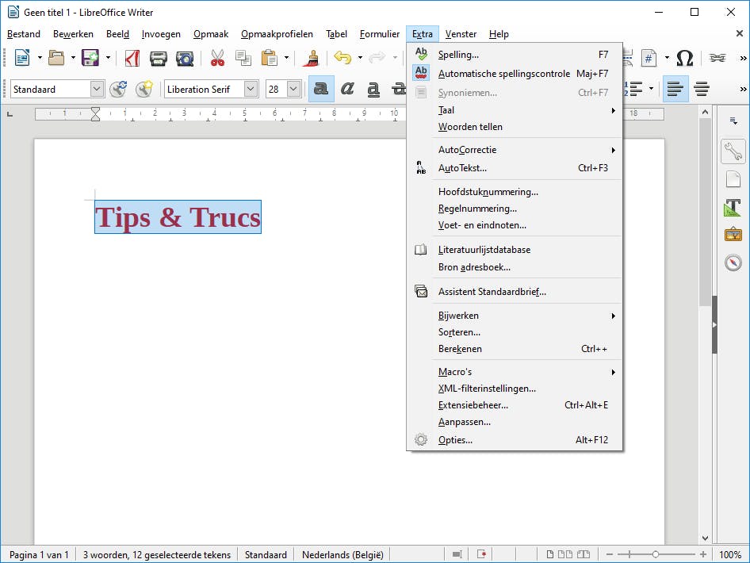The image size is (750, 563).
Task: Click the zoom slider handle
Action: [656, 554]
